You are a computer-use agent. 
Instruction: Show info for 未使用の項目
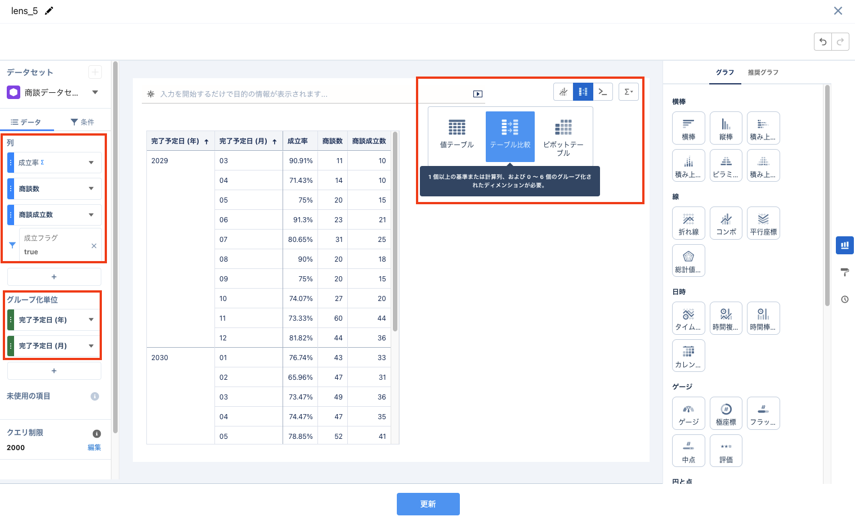pos(95,396)
